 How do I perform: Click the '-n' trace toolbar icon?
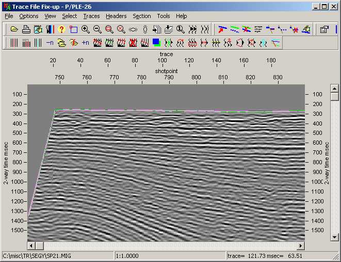click(x=50, y=43)
